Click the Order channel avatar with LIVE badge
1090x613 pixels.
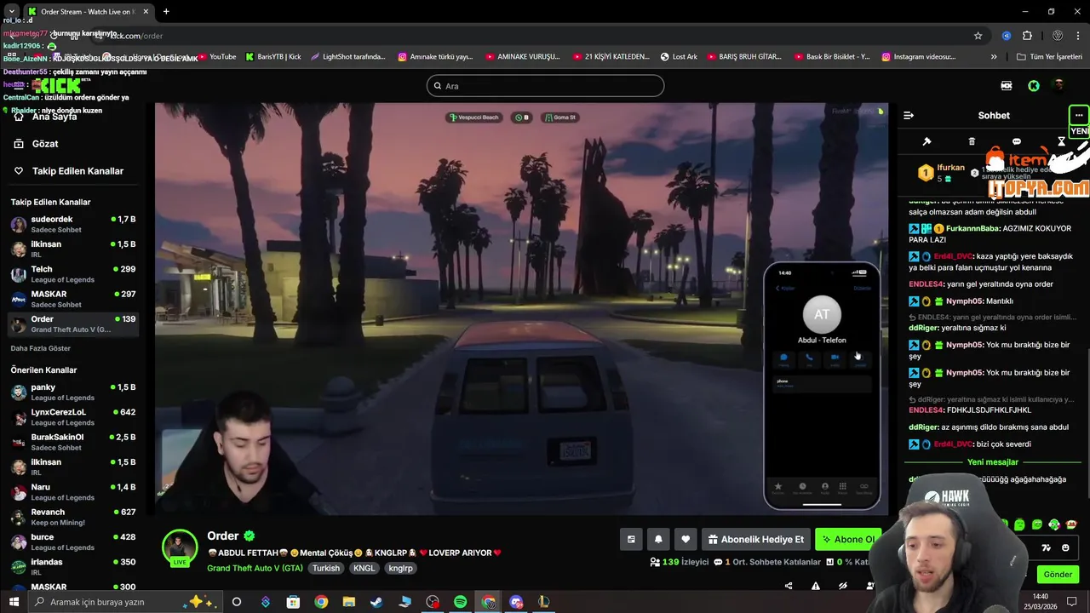(x=180, y=548)
